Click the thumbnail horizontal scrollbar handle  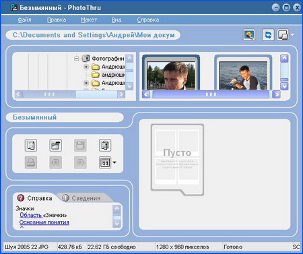(x=211, y=94)
